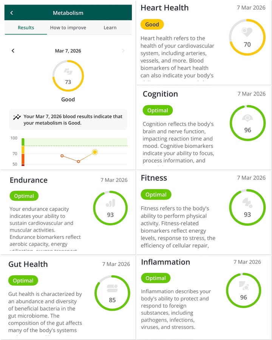Go back from the Metabolism screen

pyautogui.click(x=12, y=13)
